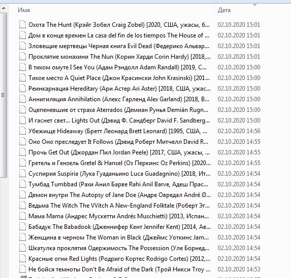Click date 02.10.2020 15:00 of Тихое место row

click(239, 78)
